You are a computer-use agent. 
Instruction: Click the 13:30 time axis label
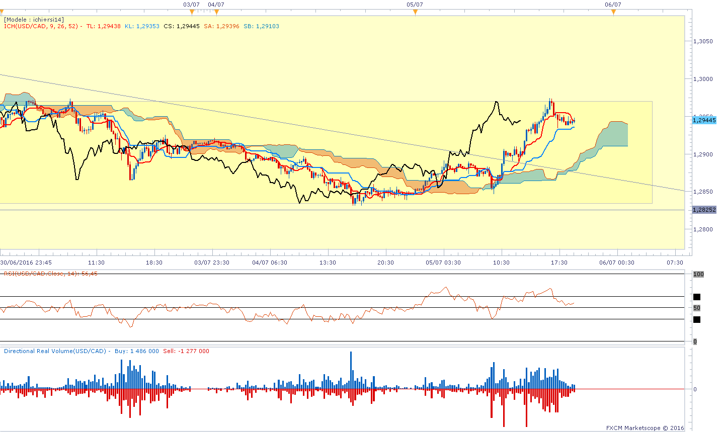[328, 263]
